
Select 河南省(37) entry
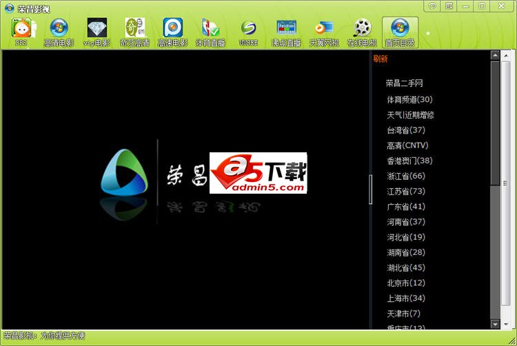[406, 222]
